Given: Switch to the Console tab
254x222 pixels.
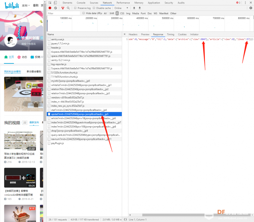Looking at the screenshot, I should click(81, 3).
